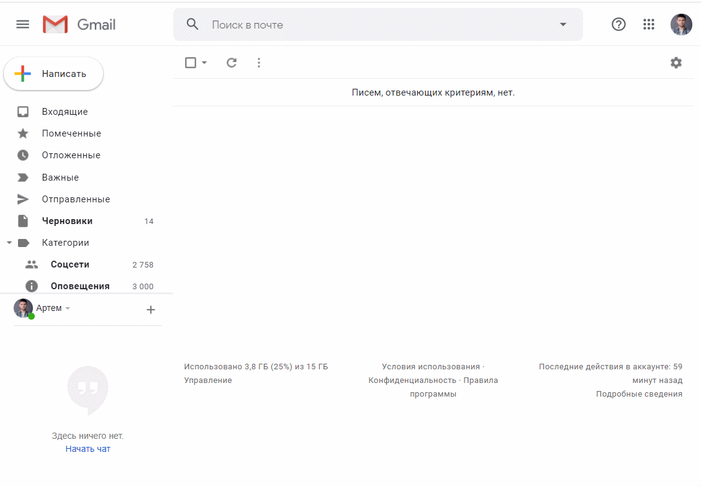The height and width of the screenshot is (486, 701).
Task: Click the label icon beside Категории
Action: point(23,243)
